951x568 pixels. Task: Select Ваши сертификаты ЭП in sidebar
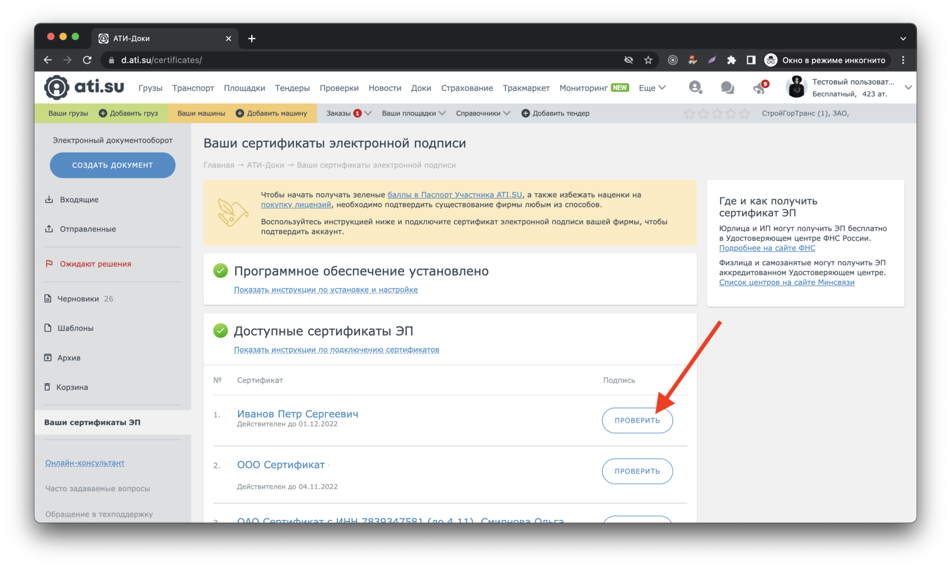click(113, 422)
